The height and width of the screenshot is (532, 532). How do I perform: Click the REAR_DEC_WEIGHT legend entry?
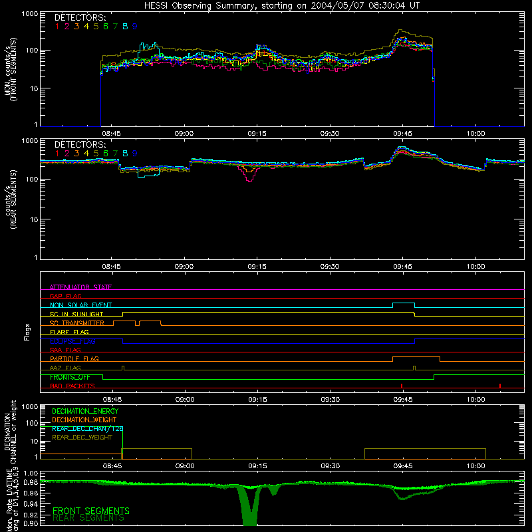tap(82, 438)
